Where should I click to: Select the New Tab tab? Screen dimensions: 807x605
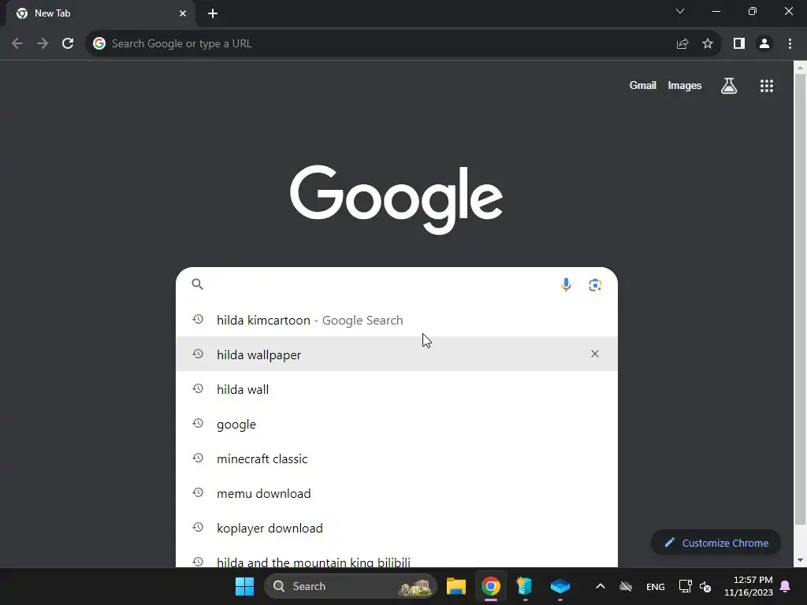point(101,13)
